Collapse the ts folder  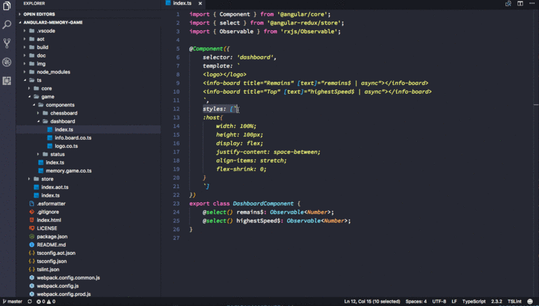(x=39, y=80)
